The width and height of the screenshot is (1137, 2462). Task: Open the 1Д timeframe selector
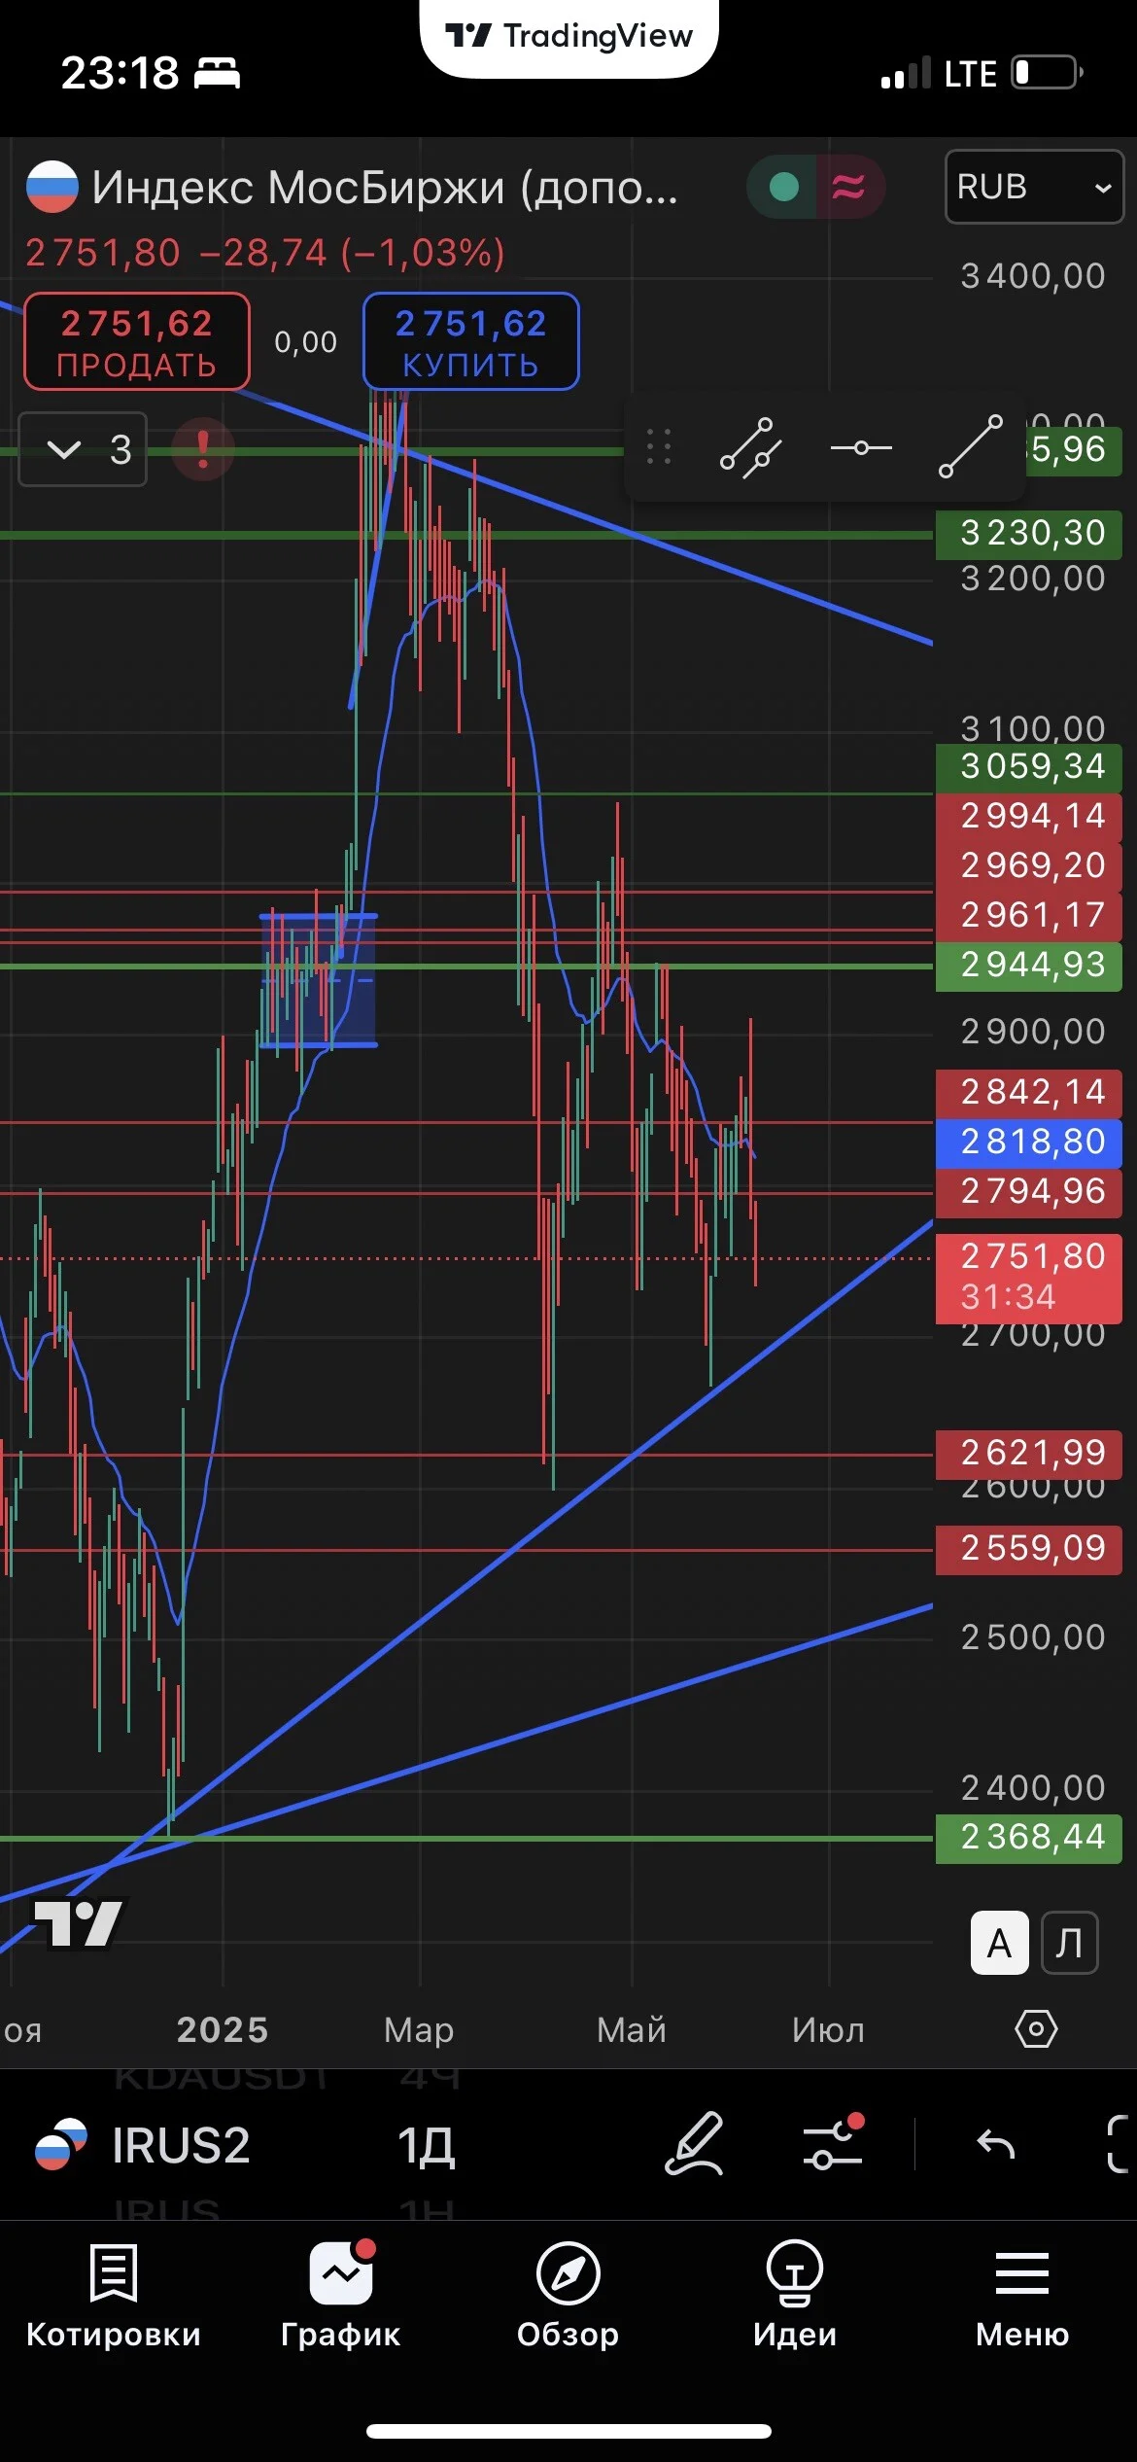[x=426, y=2146]
